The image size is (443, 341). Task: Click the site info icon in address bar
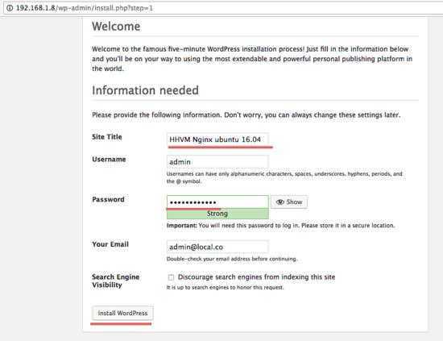click(x=10, y=8)
